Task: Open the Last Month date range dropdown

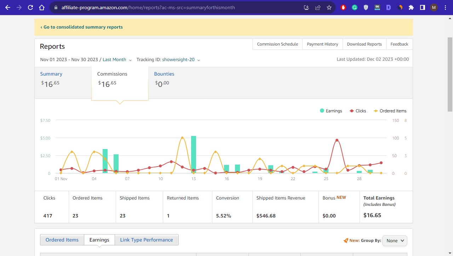Action: [x=117, y=60]
